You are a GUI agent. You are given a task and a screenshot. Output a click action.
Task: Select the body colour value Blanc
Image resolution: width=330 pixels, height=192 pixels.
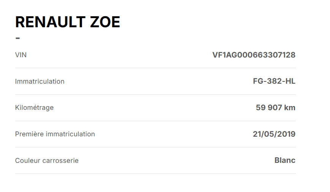(x=285, y=160)
